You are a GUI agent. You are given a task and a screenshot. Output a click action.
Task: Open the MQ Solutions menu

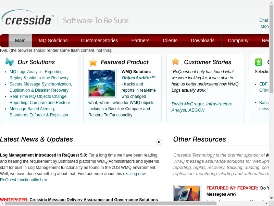pyautogui.click(x=53, y=41)
